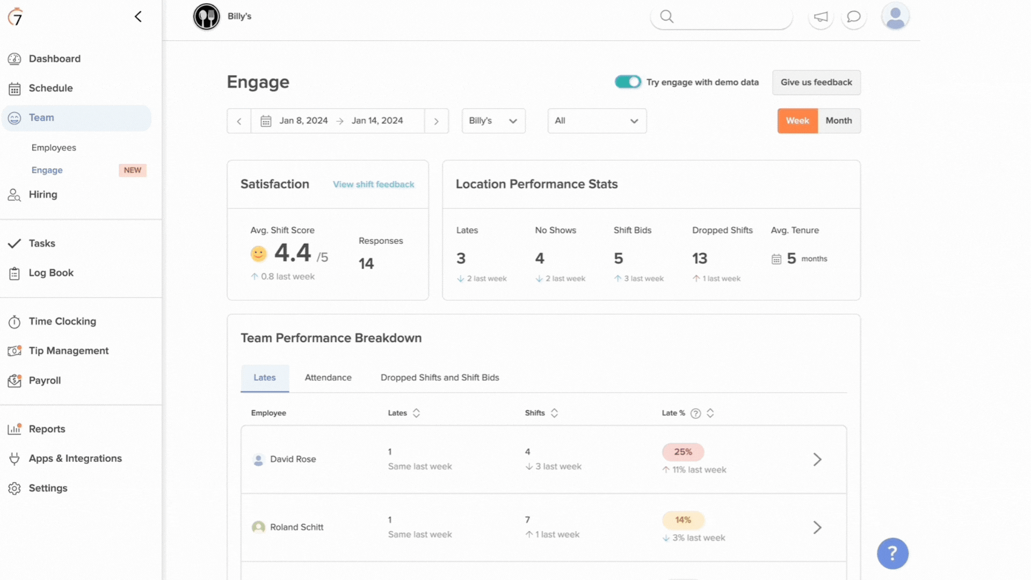The image size is (1031, 580).
Task: Click the Late % info tooltip icon
Action: [x=695, y=413]
